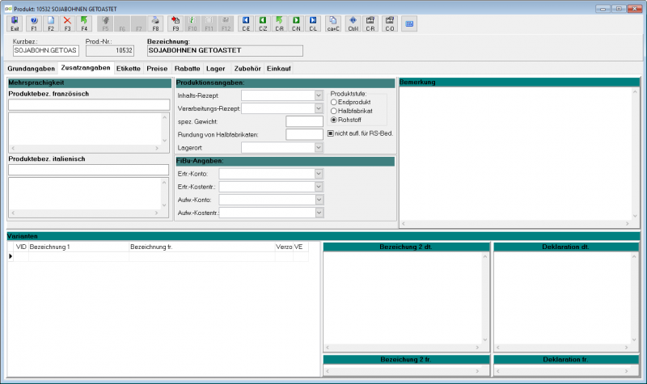Switch to the Lager tab

coord(216,69)
